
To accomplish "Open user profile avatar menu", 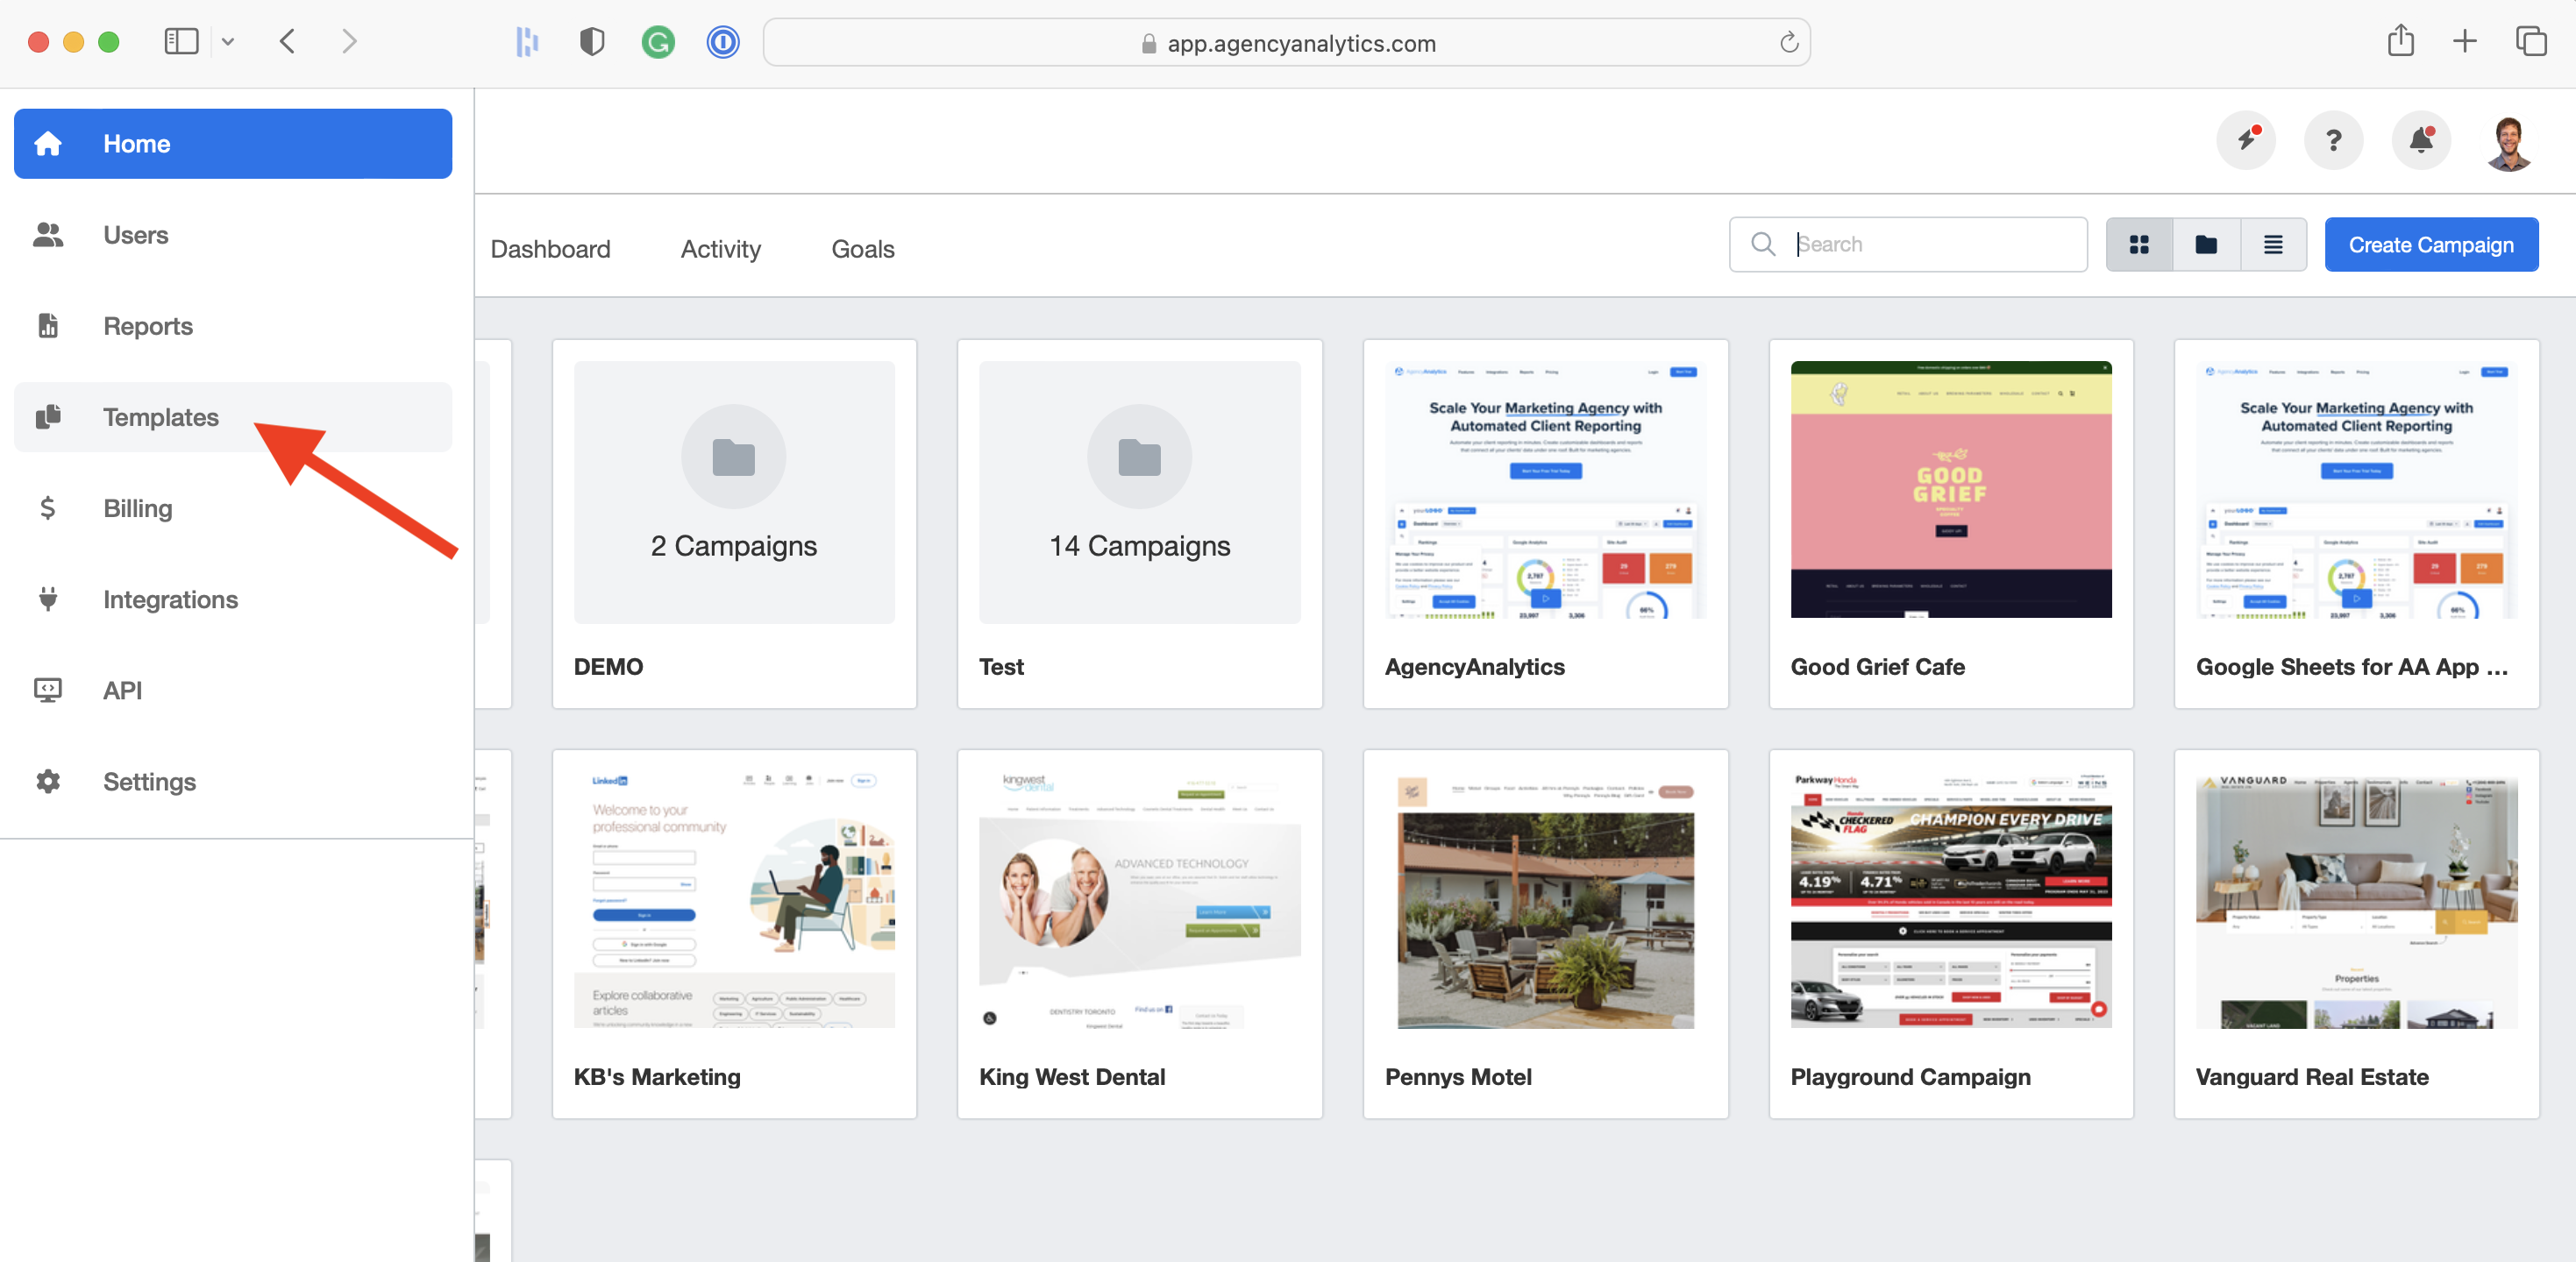I will (x=2508, y=142).
